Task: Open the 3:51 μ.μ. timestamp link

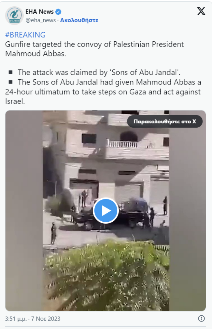Action: (x=16, y=319)
